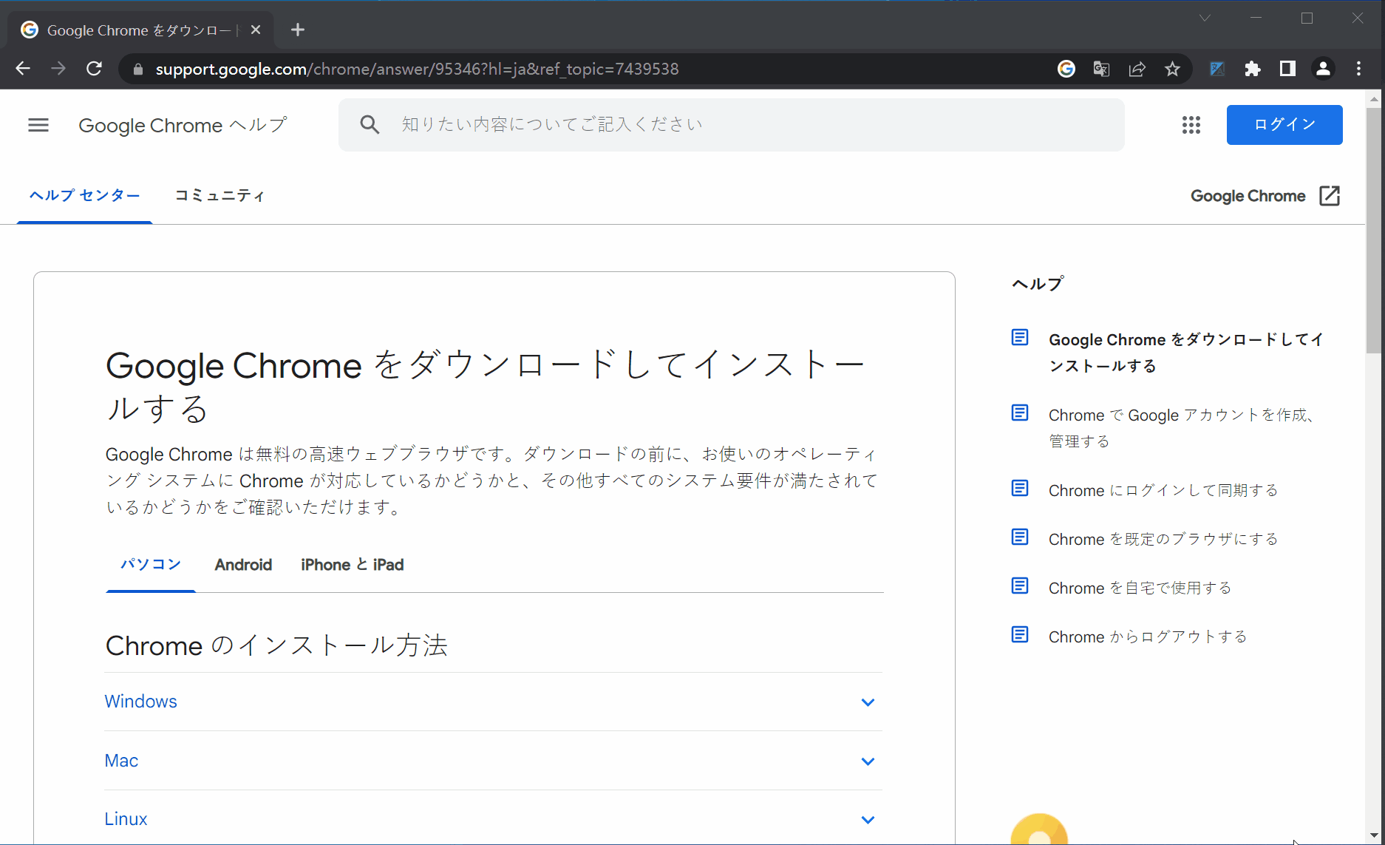1385x845 pixels.
Task: Click the Linux section chevron
Action: point(868,820)
